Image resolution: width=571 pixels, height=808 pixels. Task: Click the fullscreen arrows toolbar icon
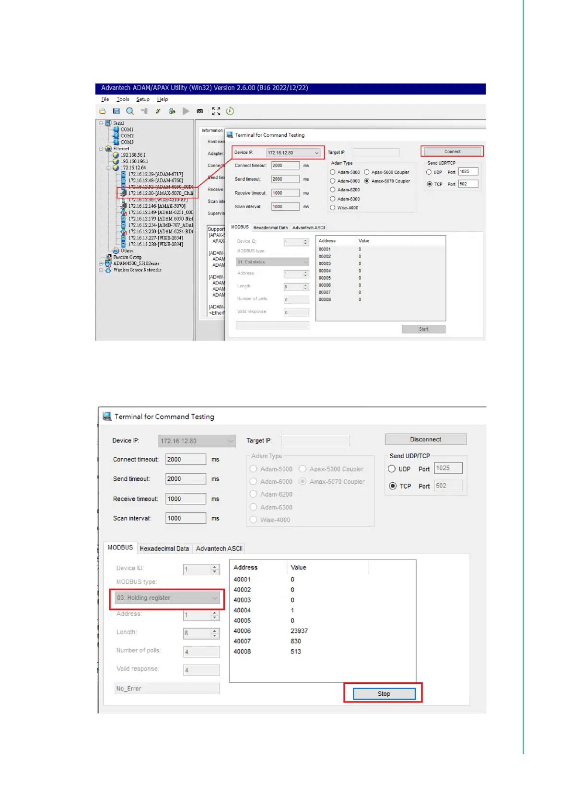click(216, 111)
